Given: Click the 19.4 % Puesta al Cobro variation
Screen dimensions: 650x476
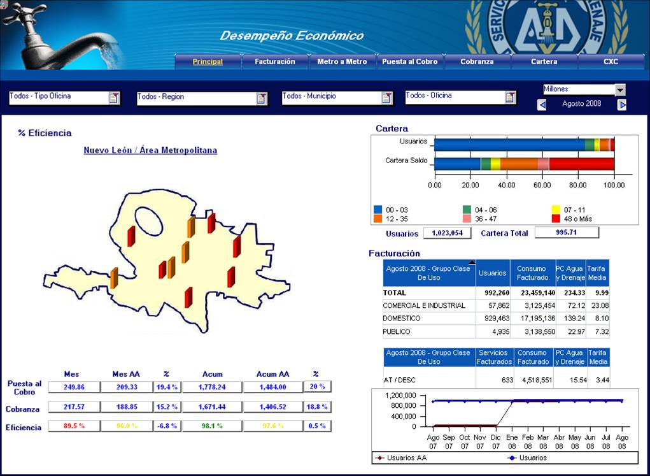Looking at the screenshot, I should [167, 387].
